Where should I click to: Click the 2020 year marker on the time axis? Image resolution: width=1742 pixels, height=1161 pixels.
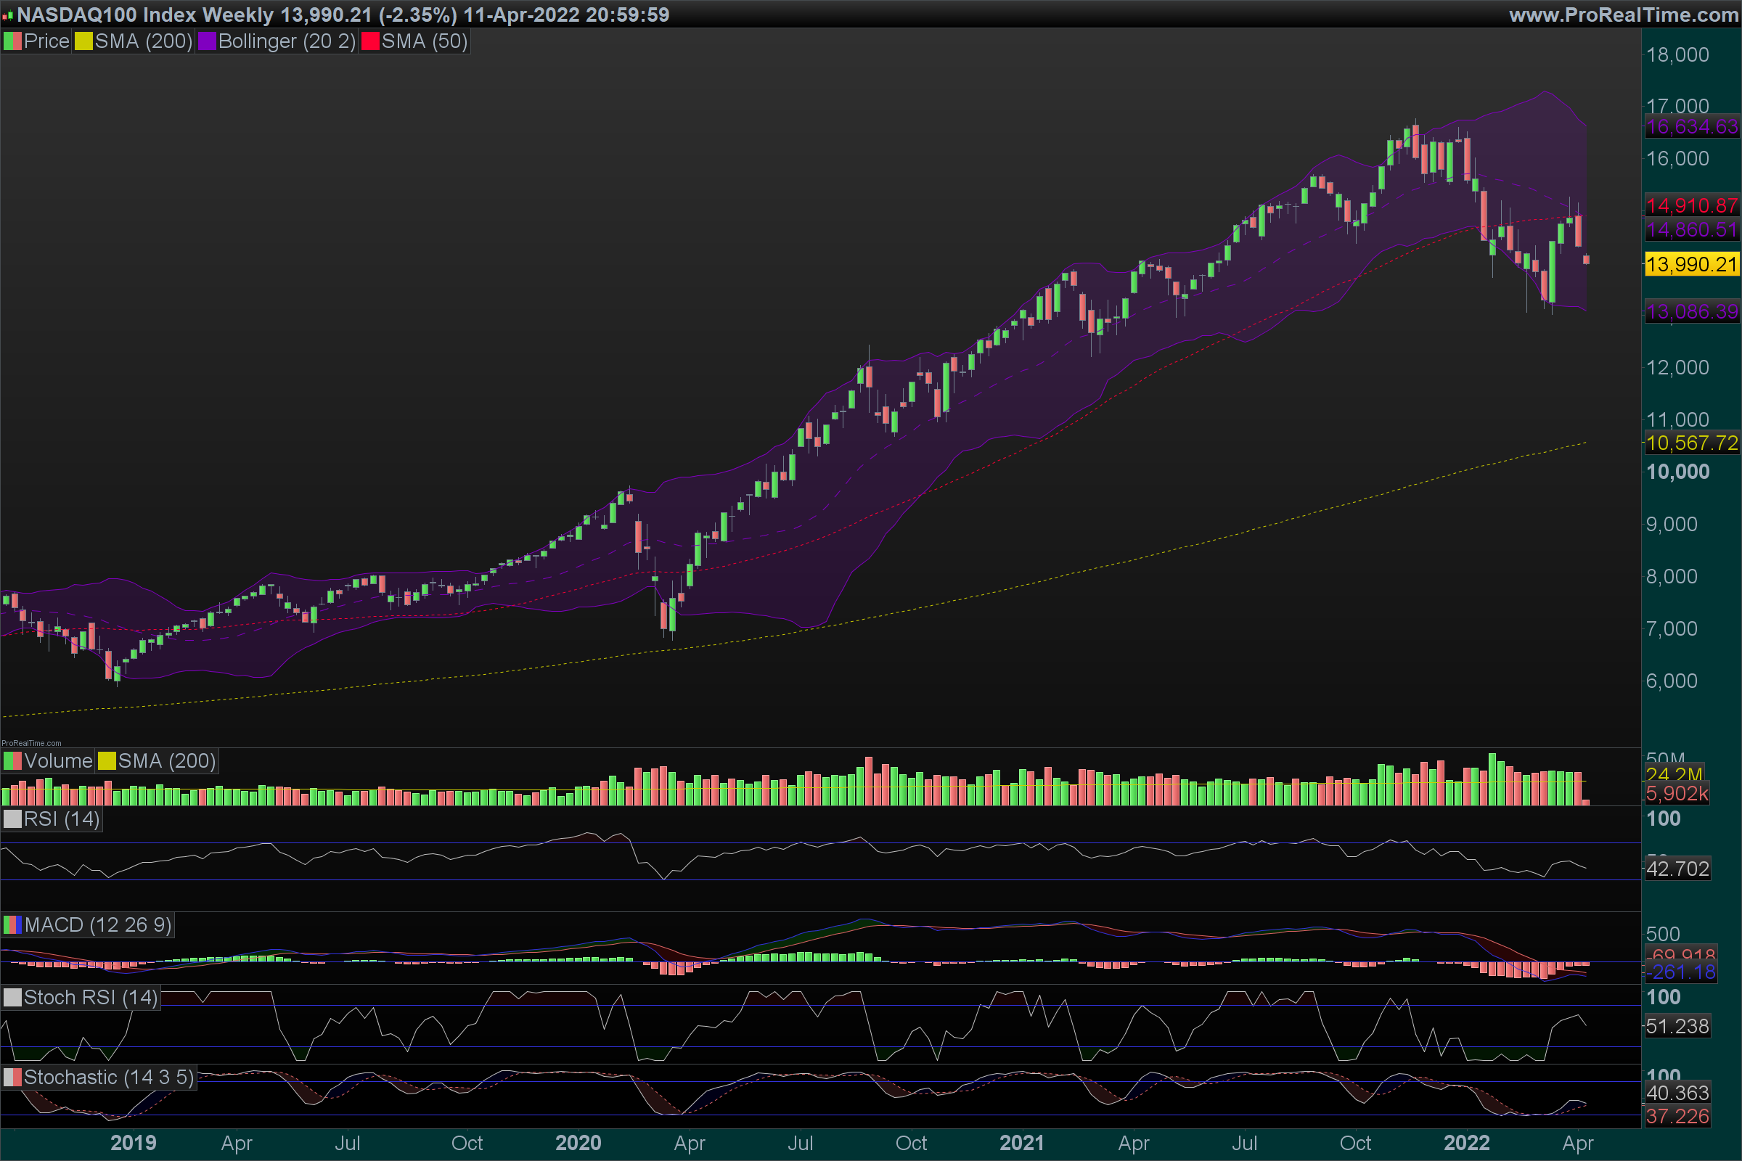point(578,1142)
